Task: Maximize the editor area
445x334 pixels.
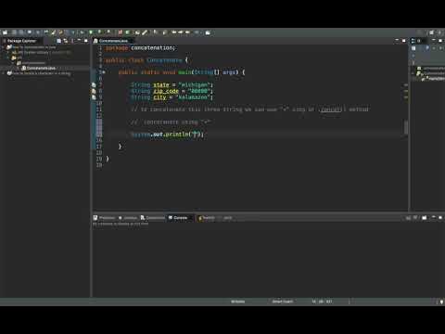Action: pyautogui.click(x=403, y=41)
